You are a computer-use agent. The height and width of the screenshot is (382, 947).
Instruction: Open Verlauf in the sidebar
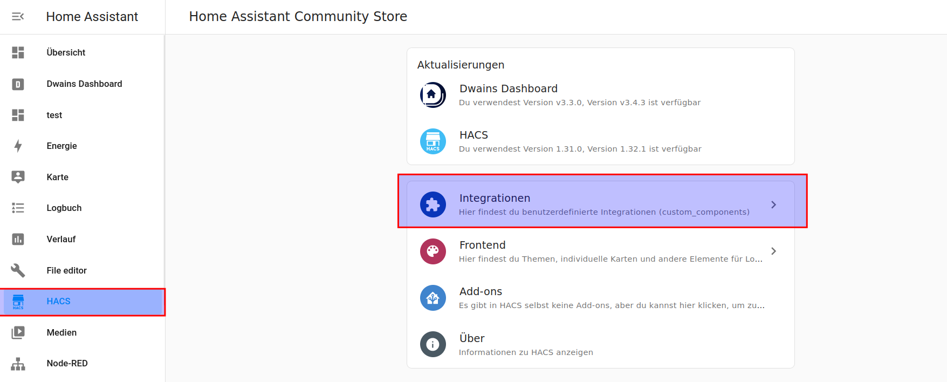click(61, 240)
